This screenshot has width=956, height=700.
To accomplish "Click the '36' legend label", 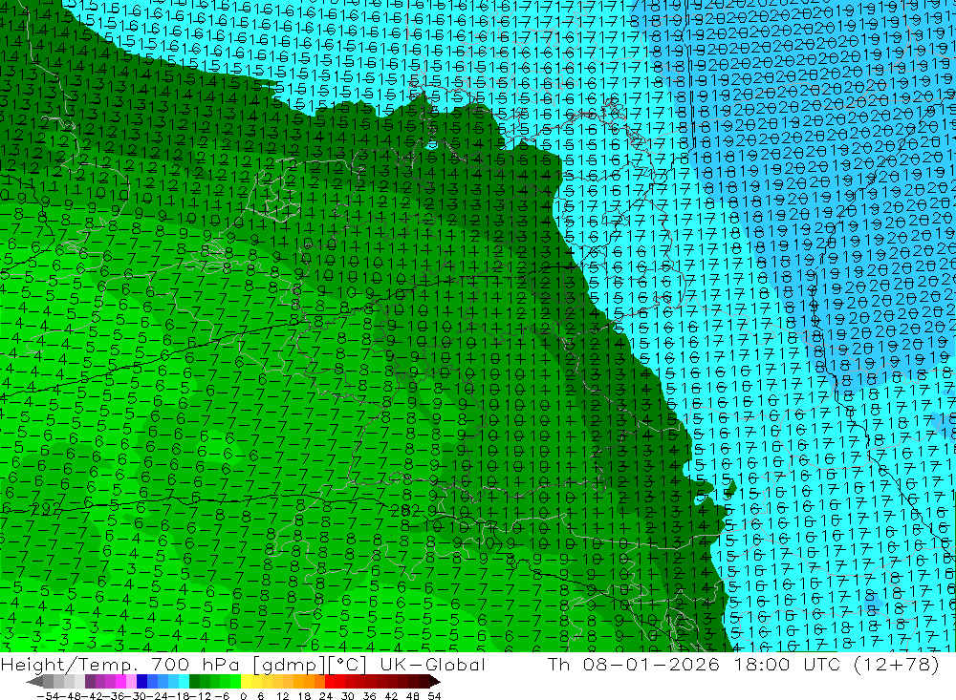I will pyautogui.click(x=369, y=696).
